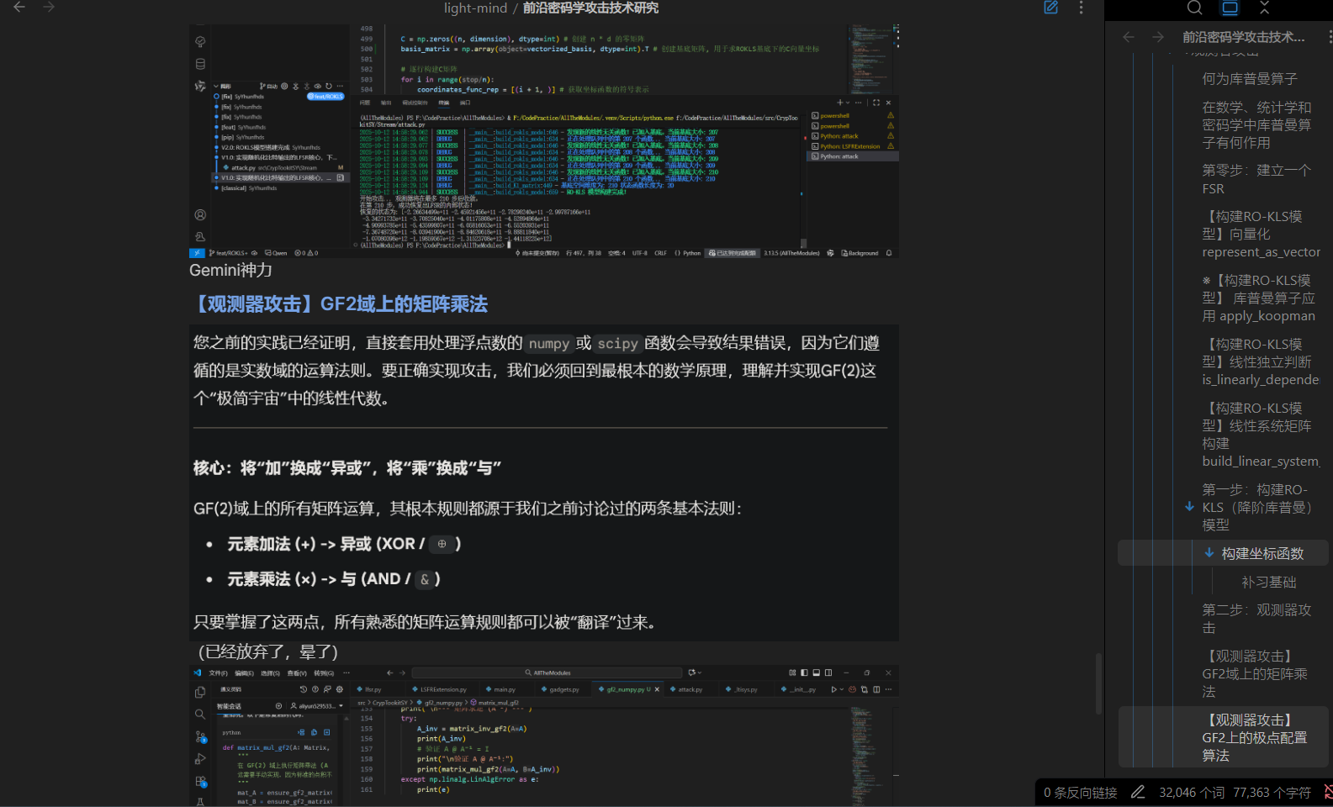Toggle the highlighted view icon in sidebar header

(x=1230, y=8)
